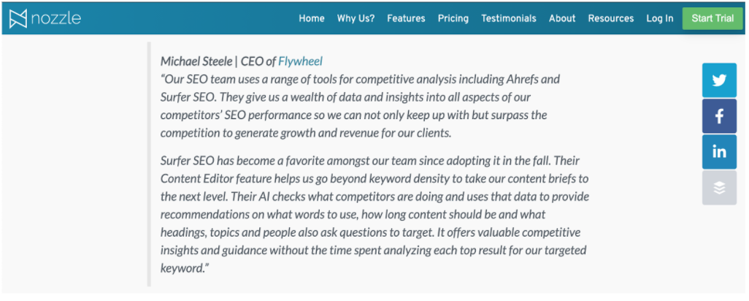The width and height of the screenshot is (749, 301).
Task: Share the page on Facebook
Action: pos(719,116)
